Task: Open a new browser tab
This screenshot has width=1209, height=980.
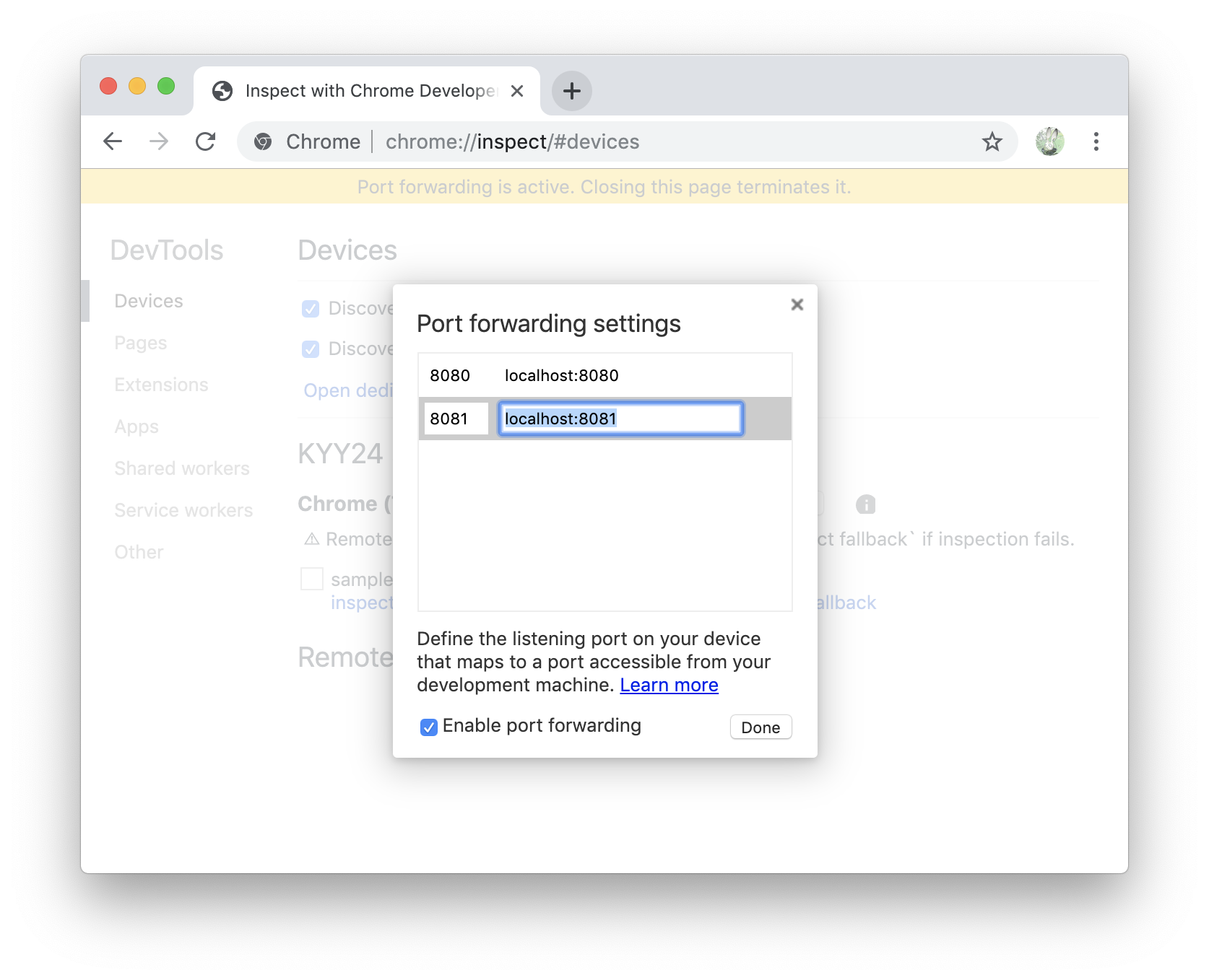Action: [x=571, y=91]
